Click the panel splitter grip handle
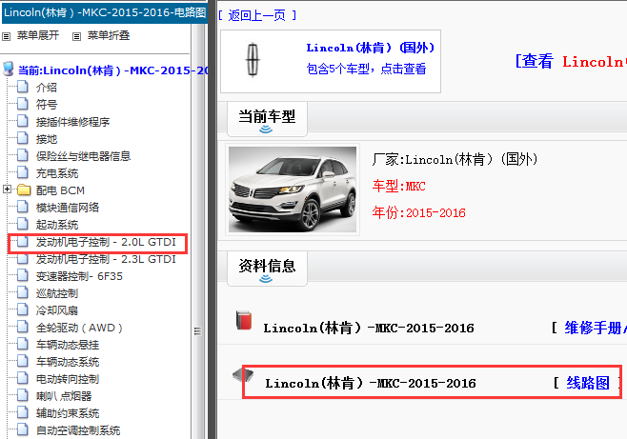627x439 pixels. 197,331
